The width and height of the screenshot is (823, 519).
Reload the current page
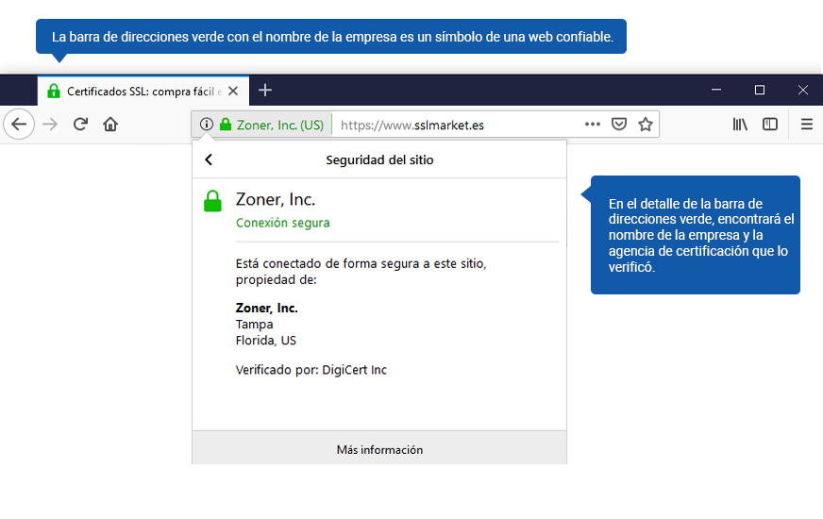[x=80, y=125]
